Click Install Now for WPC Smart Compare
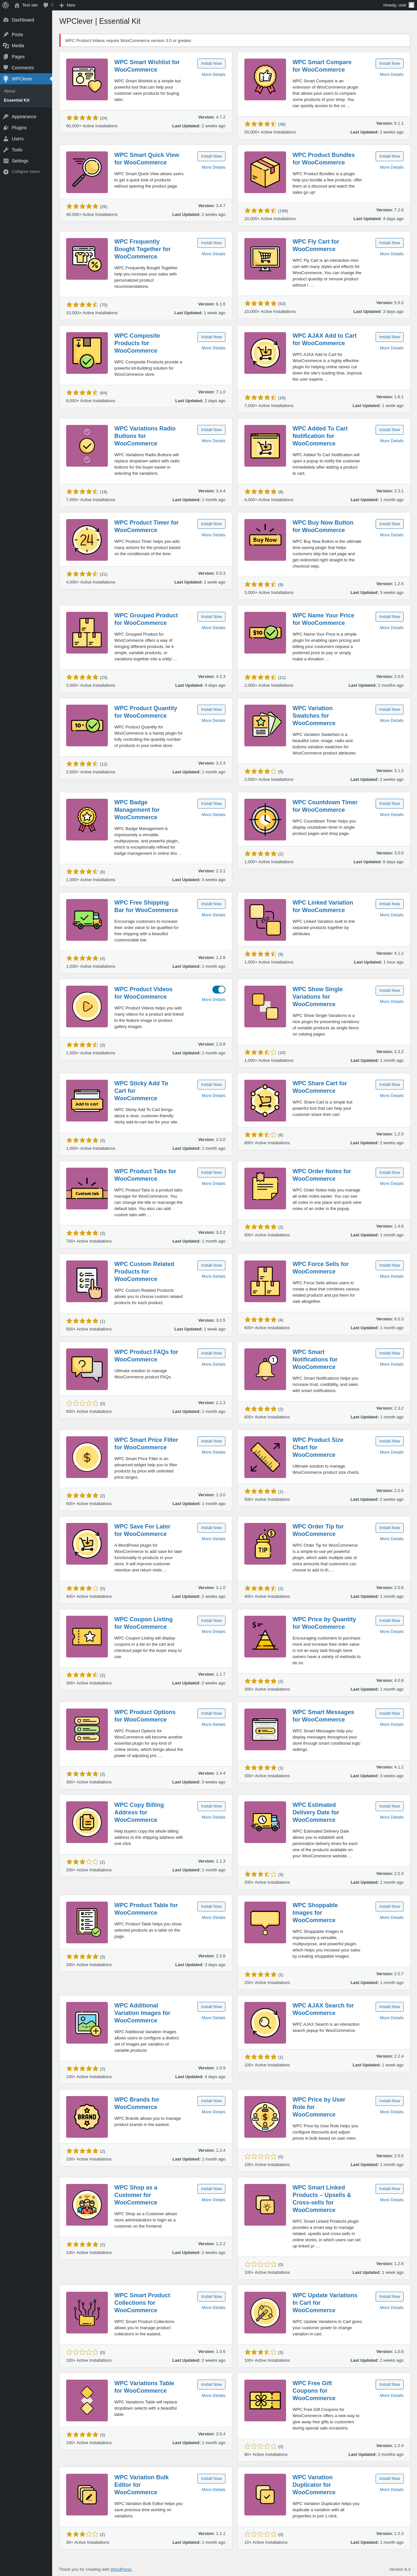 [389, 63]
